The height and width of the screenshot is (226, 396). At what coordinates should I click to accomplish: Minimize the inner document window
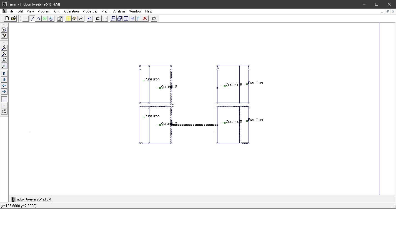pos(382,11)
